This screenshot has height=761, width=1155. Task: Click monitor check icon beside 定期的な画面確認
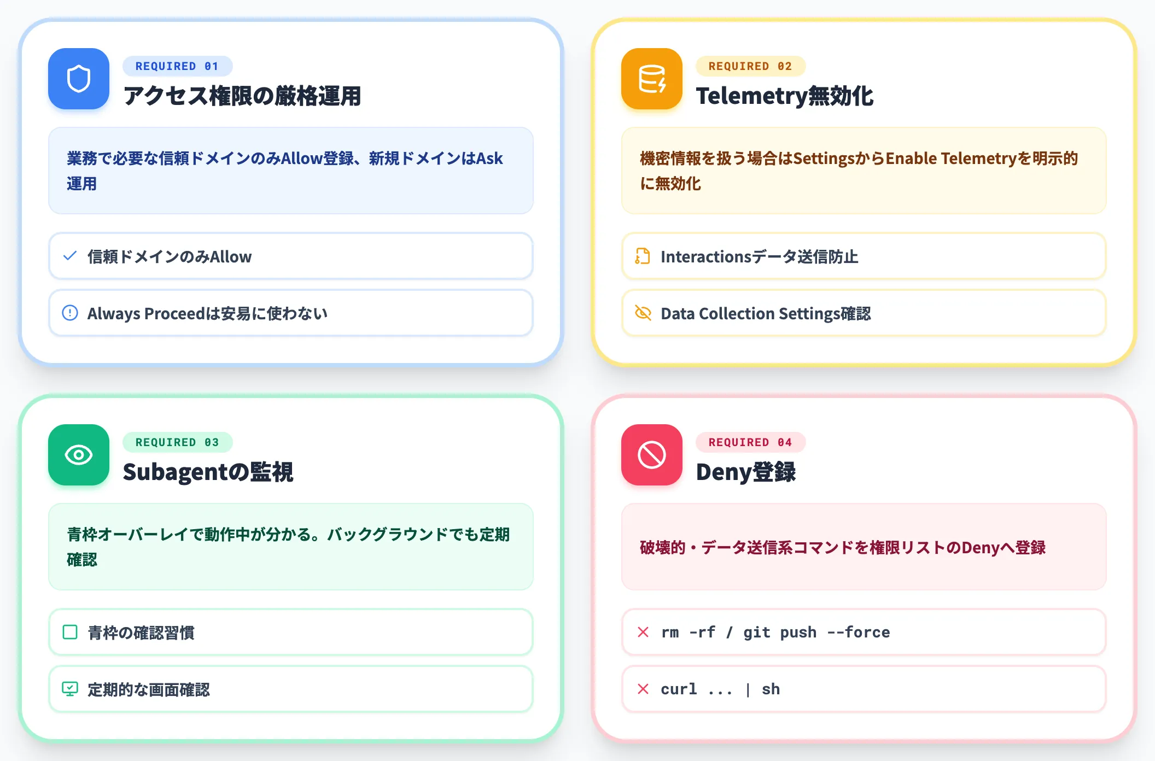pos(70,689)
